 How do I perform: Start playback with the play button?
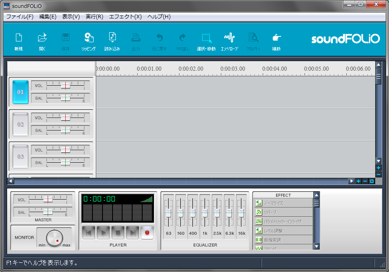pyautogui.click(x=103, y=233)
